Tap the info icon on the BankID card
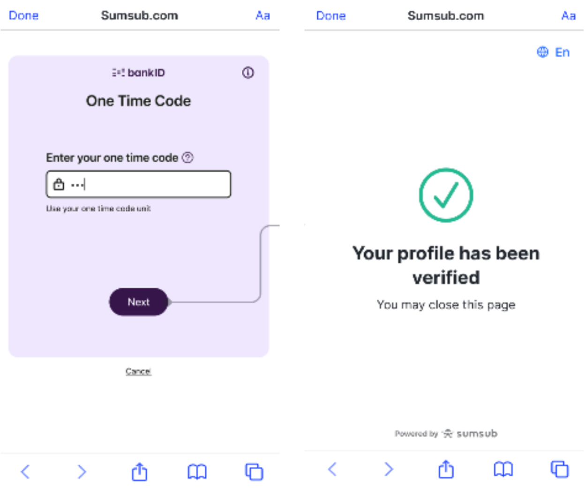 (248, 73)
